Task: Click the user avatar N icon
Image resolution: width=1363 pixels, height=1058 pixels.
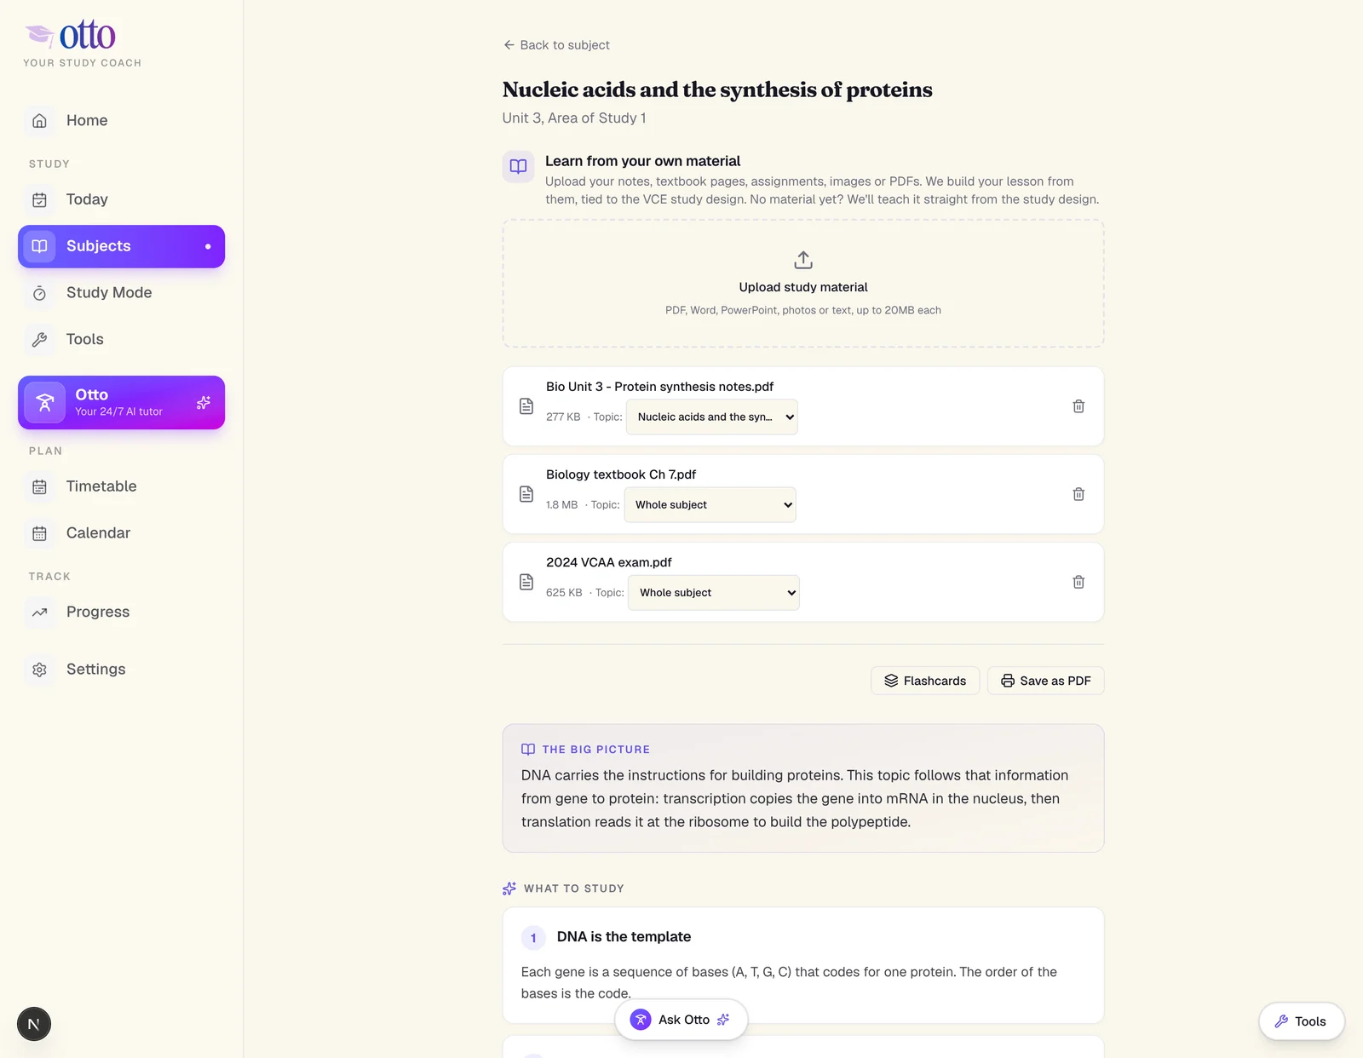Action: coord(34,1024)
